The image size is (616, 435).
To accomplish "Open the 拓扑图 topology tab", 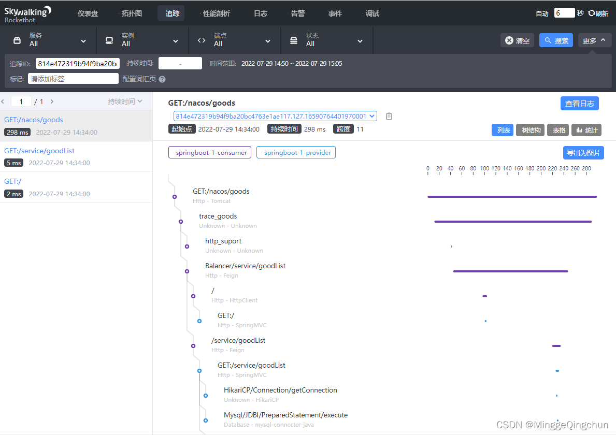I will (x=132, y=13).
